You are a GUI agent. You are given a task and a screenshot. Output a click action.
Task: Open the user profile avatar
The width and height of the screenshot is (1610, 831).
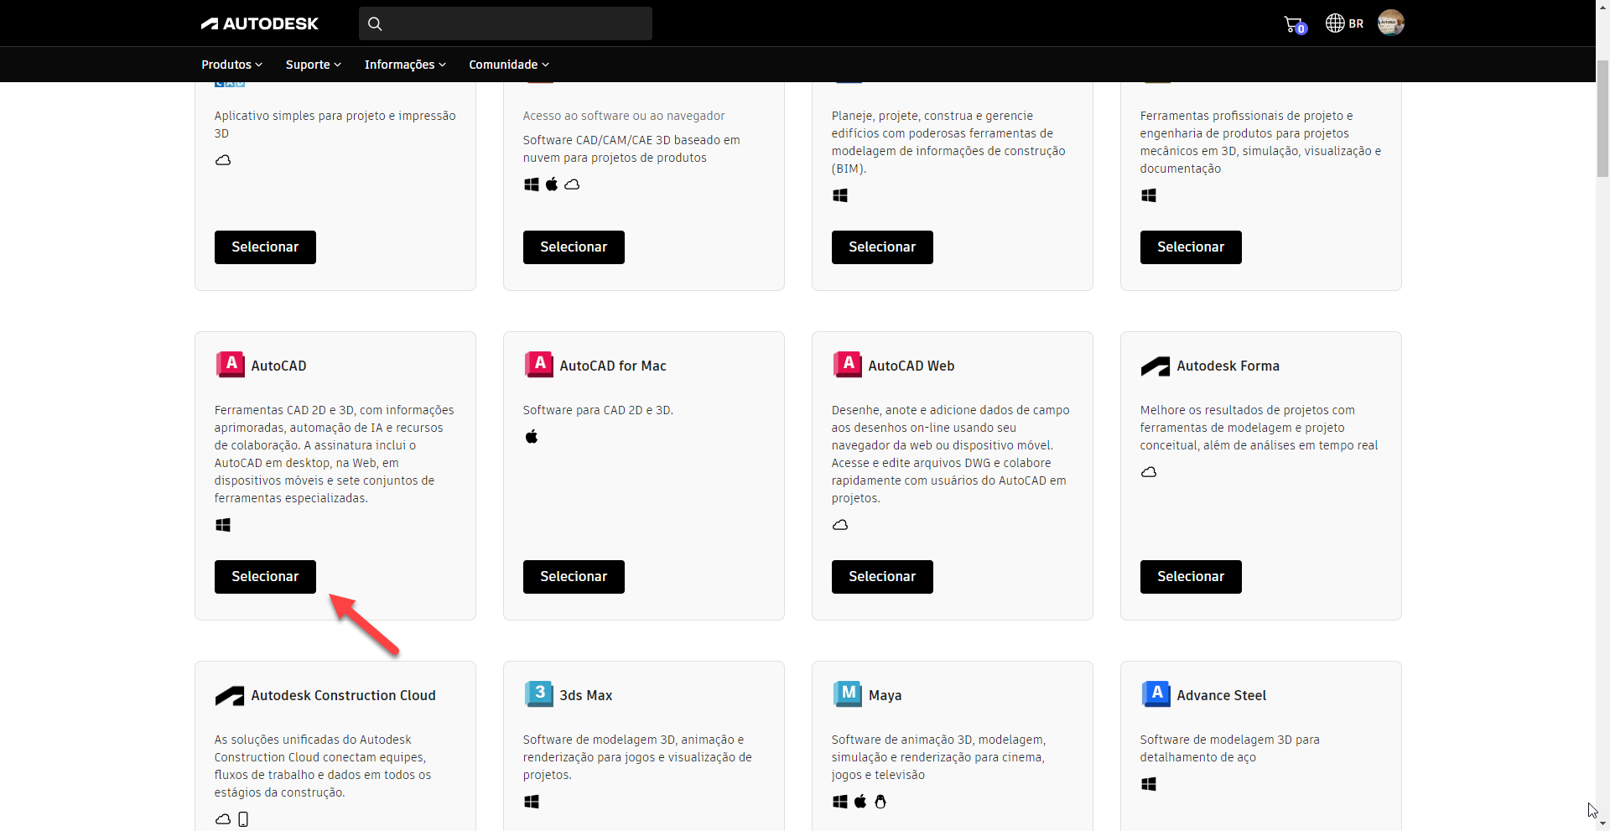coord(1390,23)
